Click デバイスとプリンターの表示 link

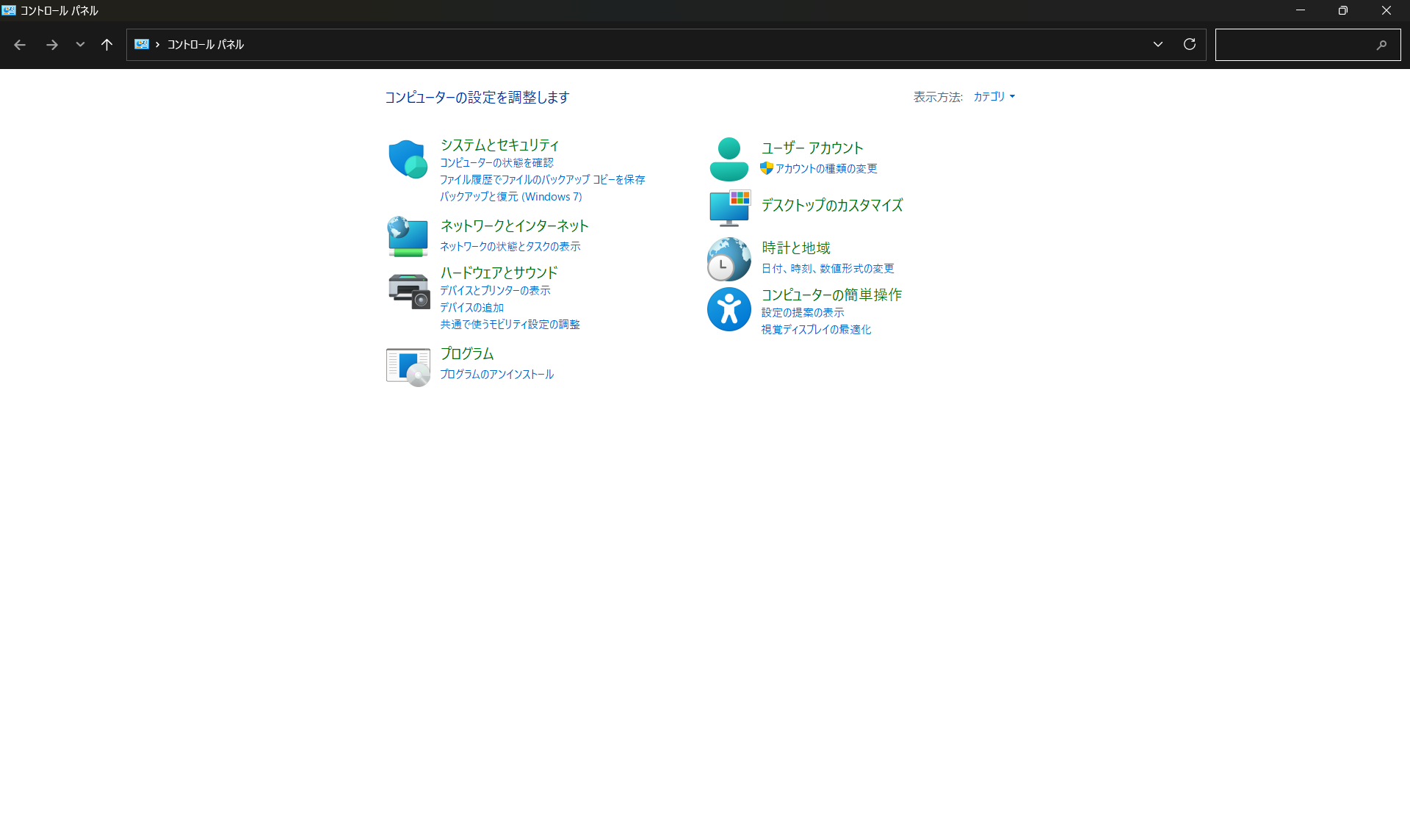(x=495, y=291)
